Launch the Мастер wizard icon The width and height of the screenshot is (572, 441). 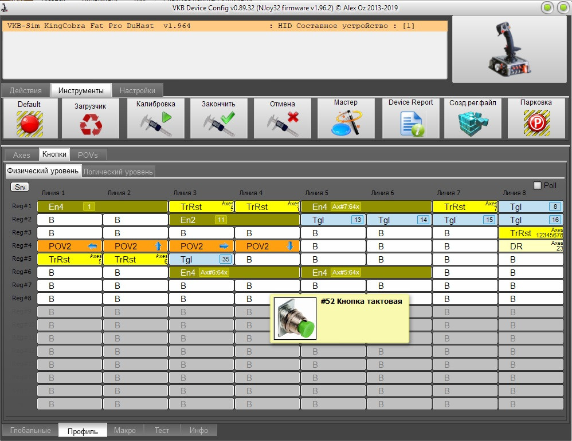[346, 123]
